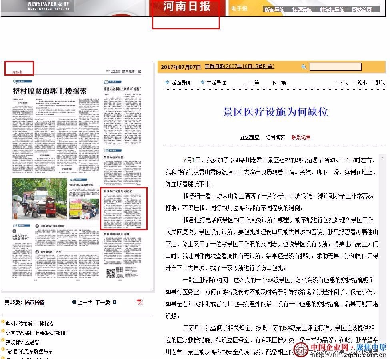Download the page PDF via the PDF icon
The height and width of the screenshot is (359, 390).
[x=140, y=302]
